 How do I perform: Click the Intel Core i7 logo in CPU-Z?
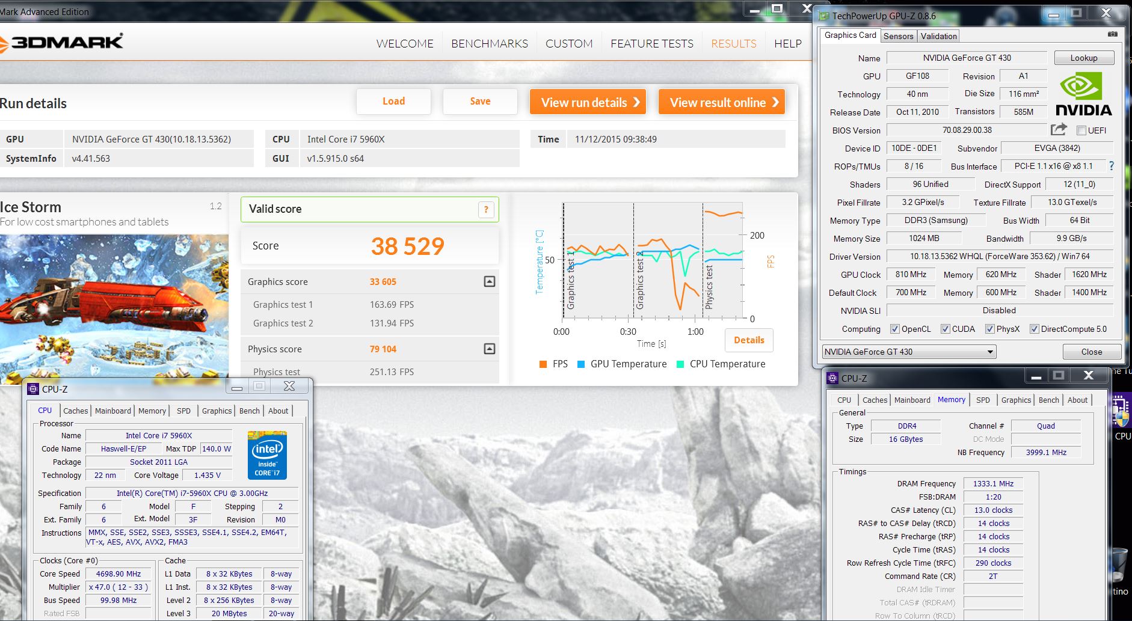click(267, 455)
